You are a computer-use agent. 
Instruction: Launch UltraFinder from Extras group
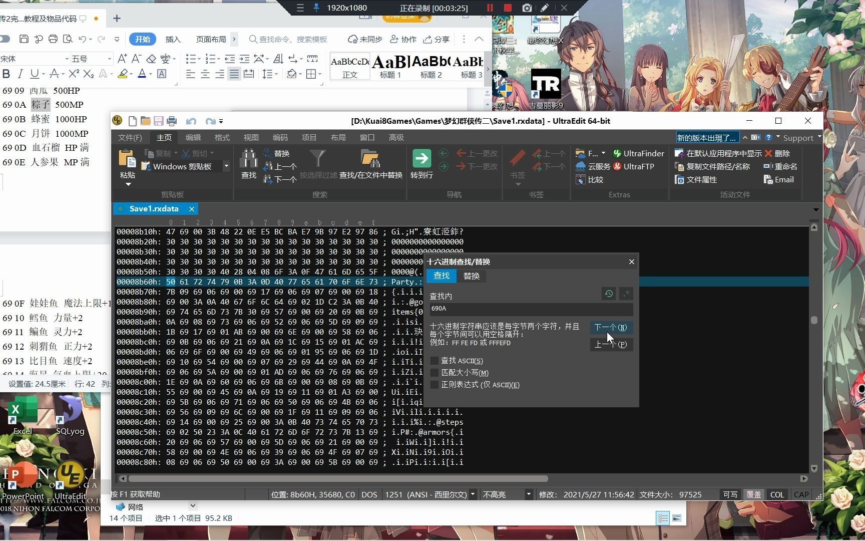pos(639,153)
